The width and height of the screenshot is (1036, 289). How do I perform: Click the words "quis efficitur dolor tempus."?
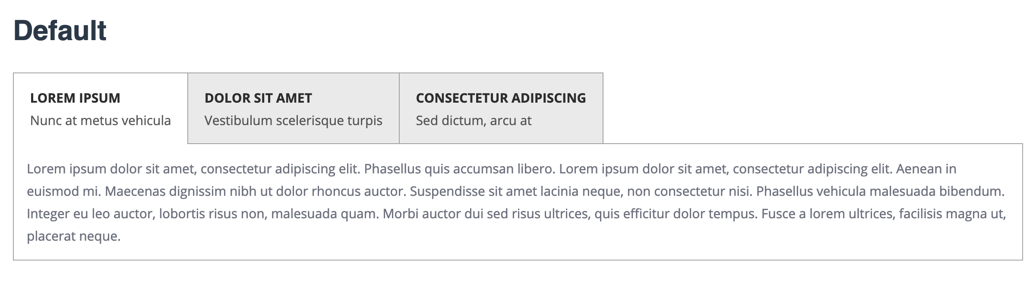pos(676,214)
